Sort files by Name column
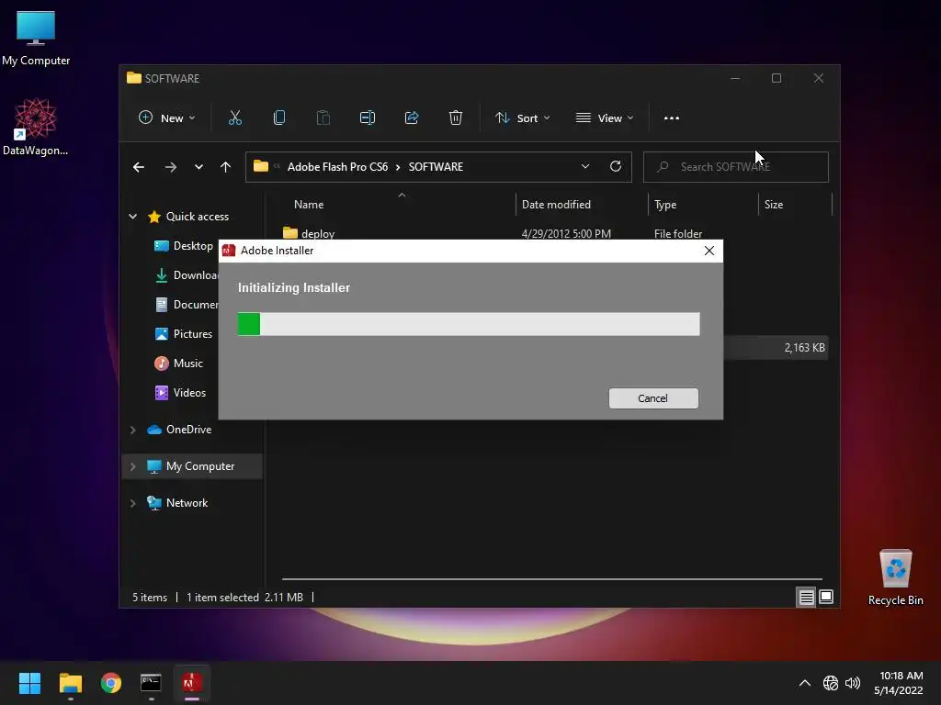 point(309,205)
